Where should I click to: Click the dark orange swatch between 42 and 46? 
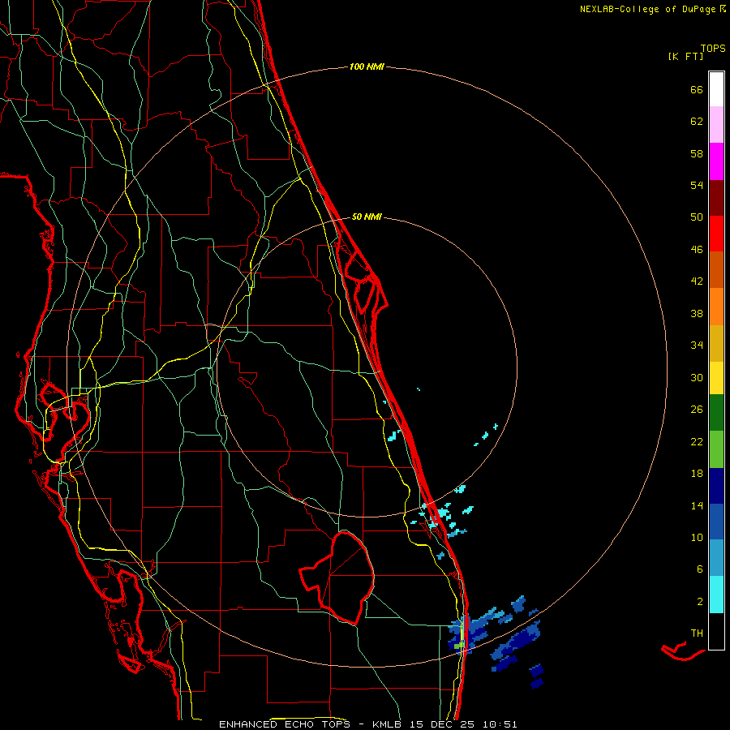(x=716, y=269)
